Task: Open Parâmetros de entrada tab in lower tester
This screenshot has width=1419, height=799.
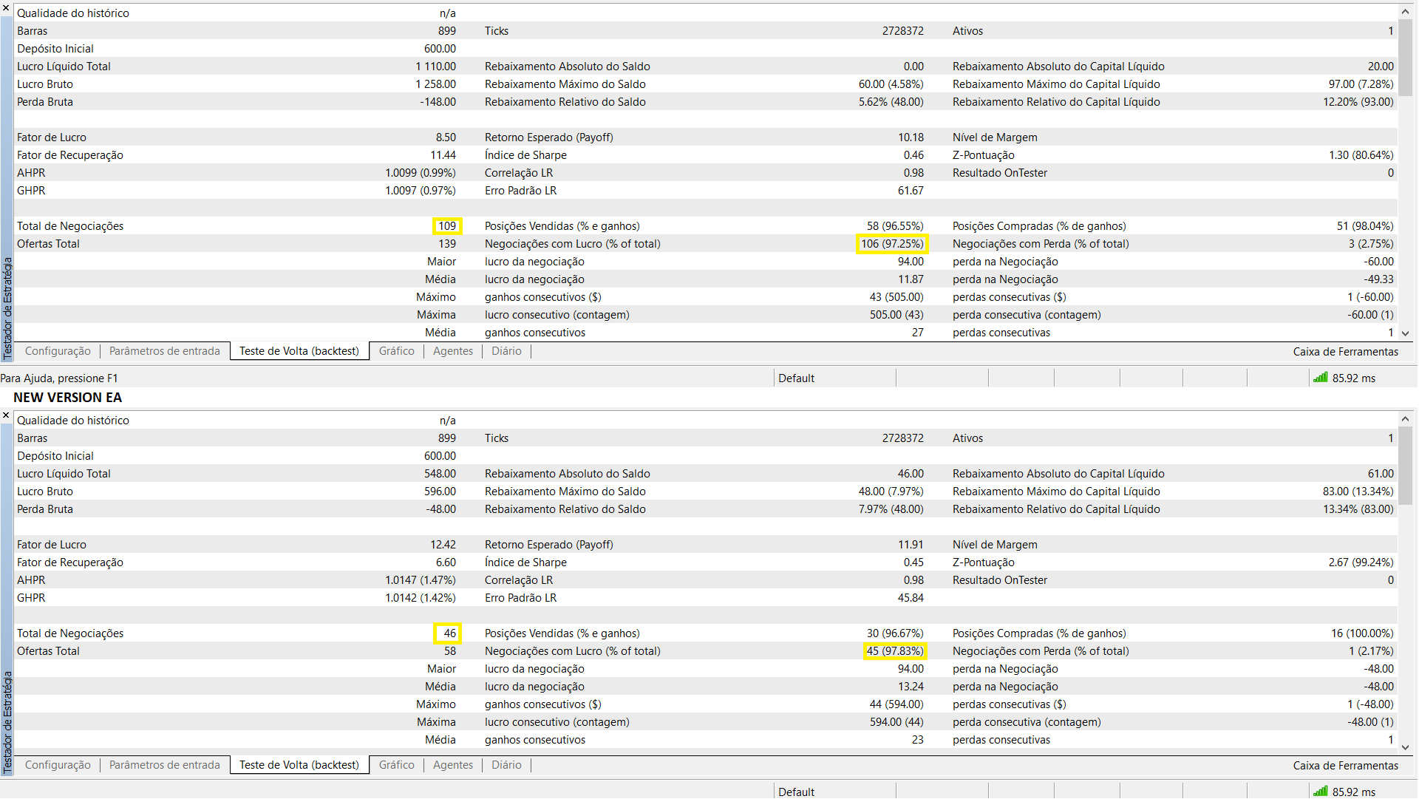Action: 164,765
